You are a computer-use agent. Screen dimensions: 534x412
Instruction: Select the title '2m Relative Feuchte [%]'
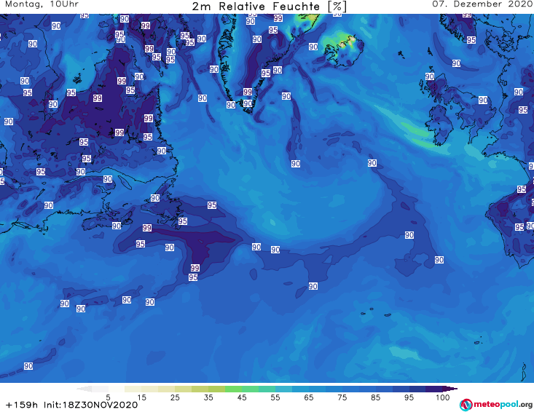click(270, 7)
